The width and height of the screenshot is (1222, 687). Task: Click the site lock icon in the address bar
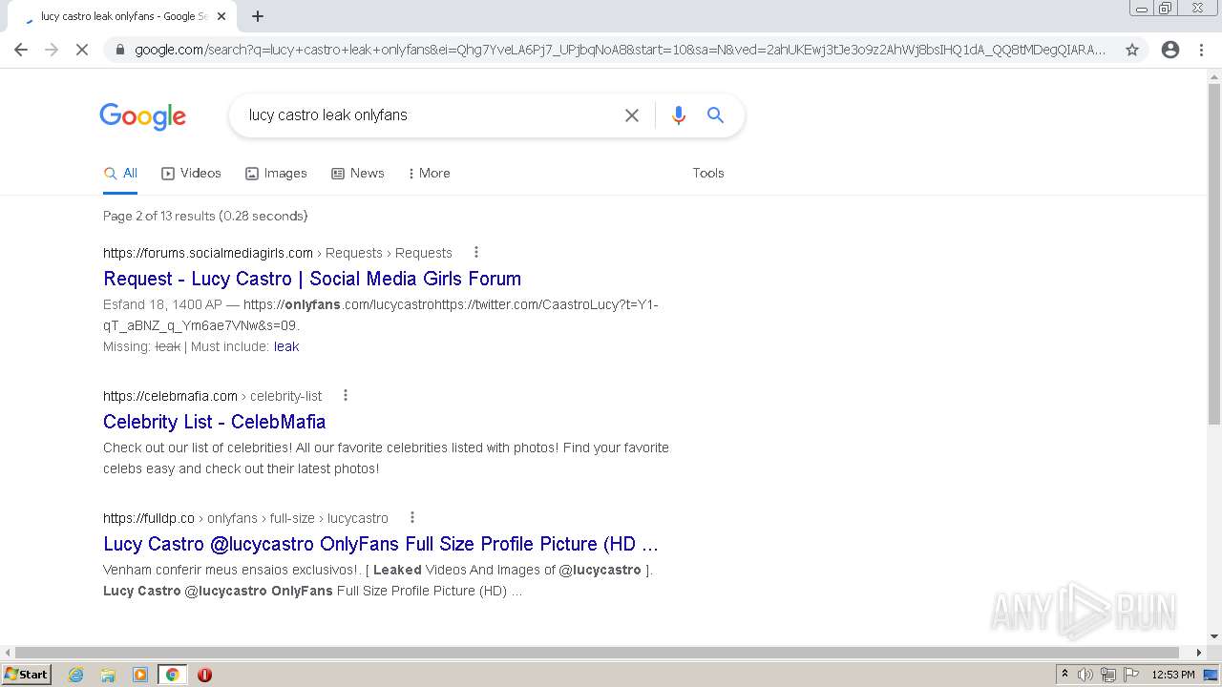(120, 50)
